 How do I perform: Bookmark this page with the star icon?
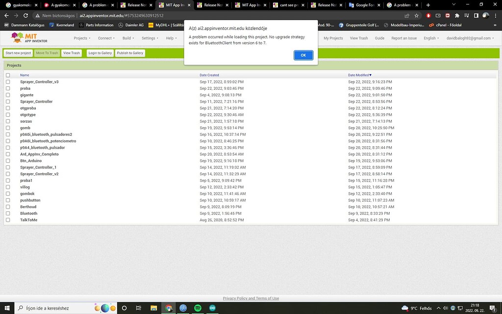click(417, 15)
